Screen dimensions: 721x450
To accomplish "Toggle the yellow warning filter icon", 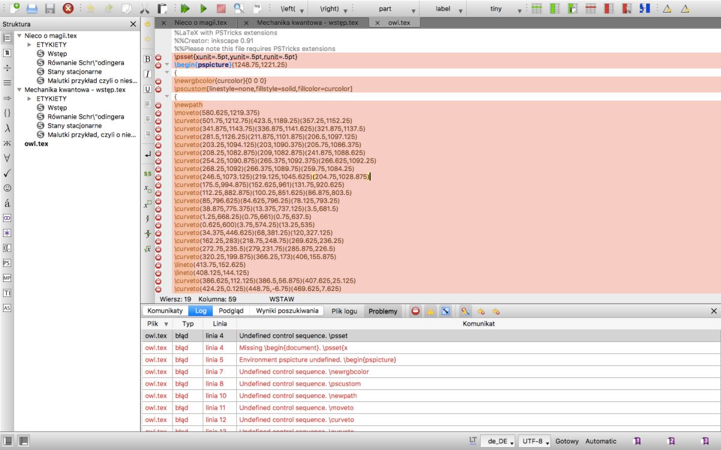I will 430,311.
